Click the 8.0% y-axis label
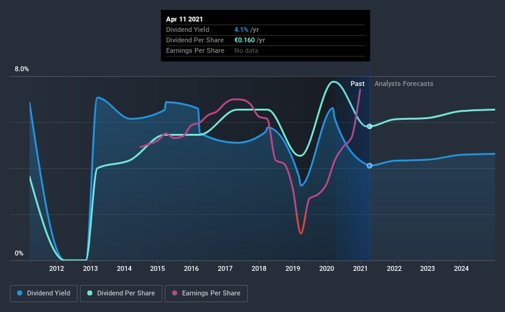The height and width of the screenshot is (312, 505). [x=22, y=69]
